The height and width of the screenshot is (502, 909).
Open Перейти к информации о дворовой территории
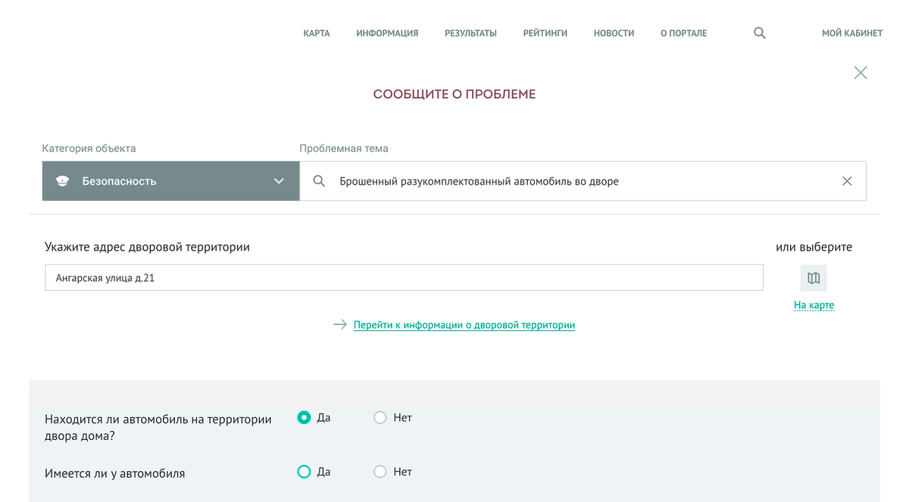pyautogui.click(x=464, y=325)
